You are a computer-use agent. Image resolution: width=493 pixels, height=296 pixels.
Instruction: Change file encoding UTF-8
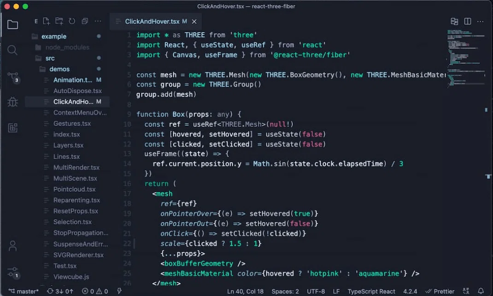coord(316,291)
